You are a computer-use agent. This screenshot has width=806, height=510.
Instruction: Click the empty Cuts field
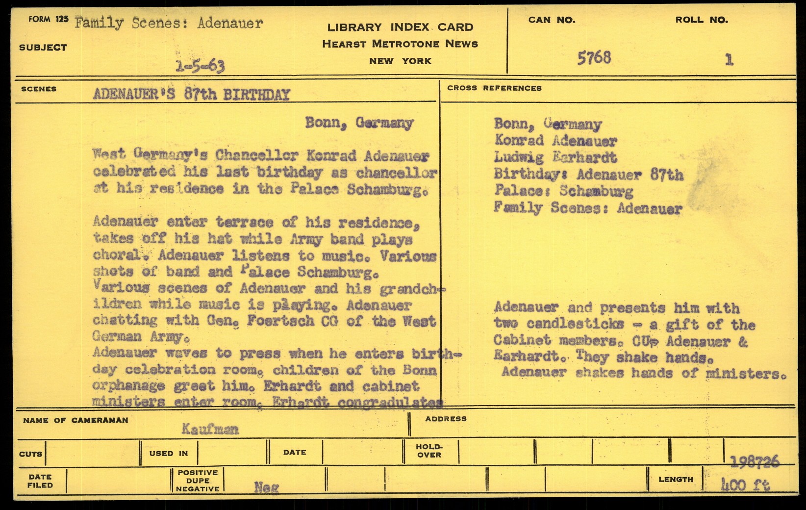(92, 453)
